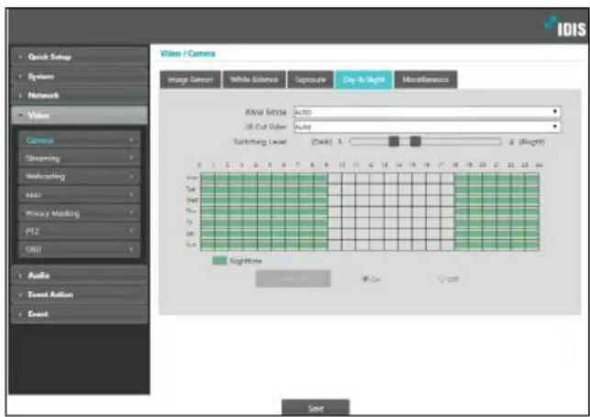Open the PTZ submenu item
This screenshot has width=590, height=417.
80,231
